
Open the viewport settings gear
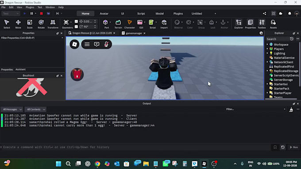tap(261, 33)
